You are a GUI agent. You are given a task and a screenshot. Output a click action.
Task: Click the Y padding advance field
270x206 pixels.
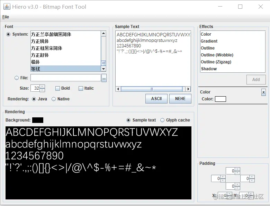tap(244, 196)
